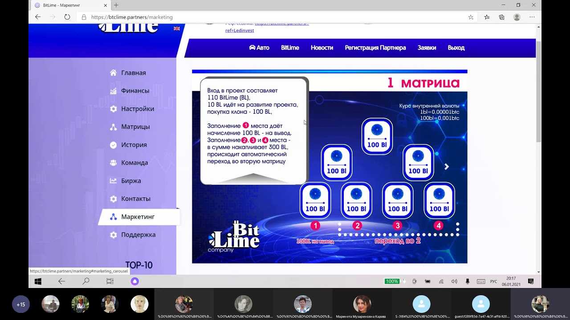Open Настройки in the sidebar

click(x=132, y=109)
